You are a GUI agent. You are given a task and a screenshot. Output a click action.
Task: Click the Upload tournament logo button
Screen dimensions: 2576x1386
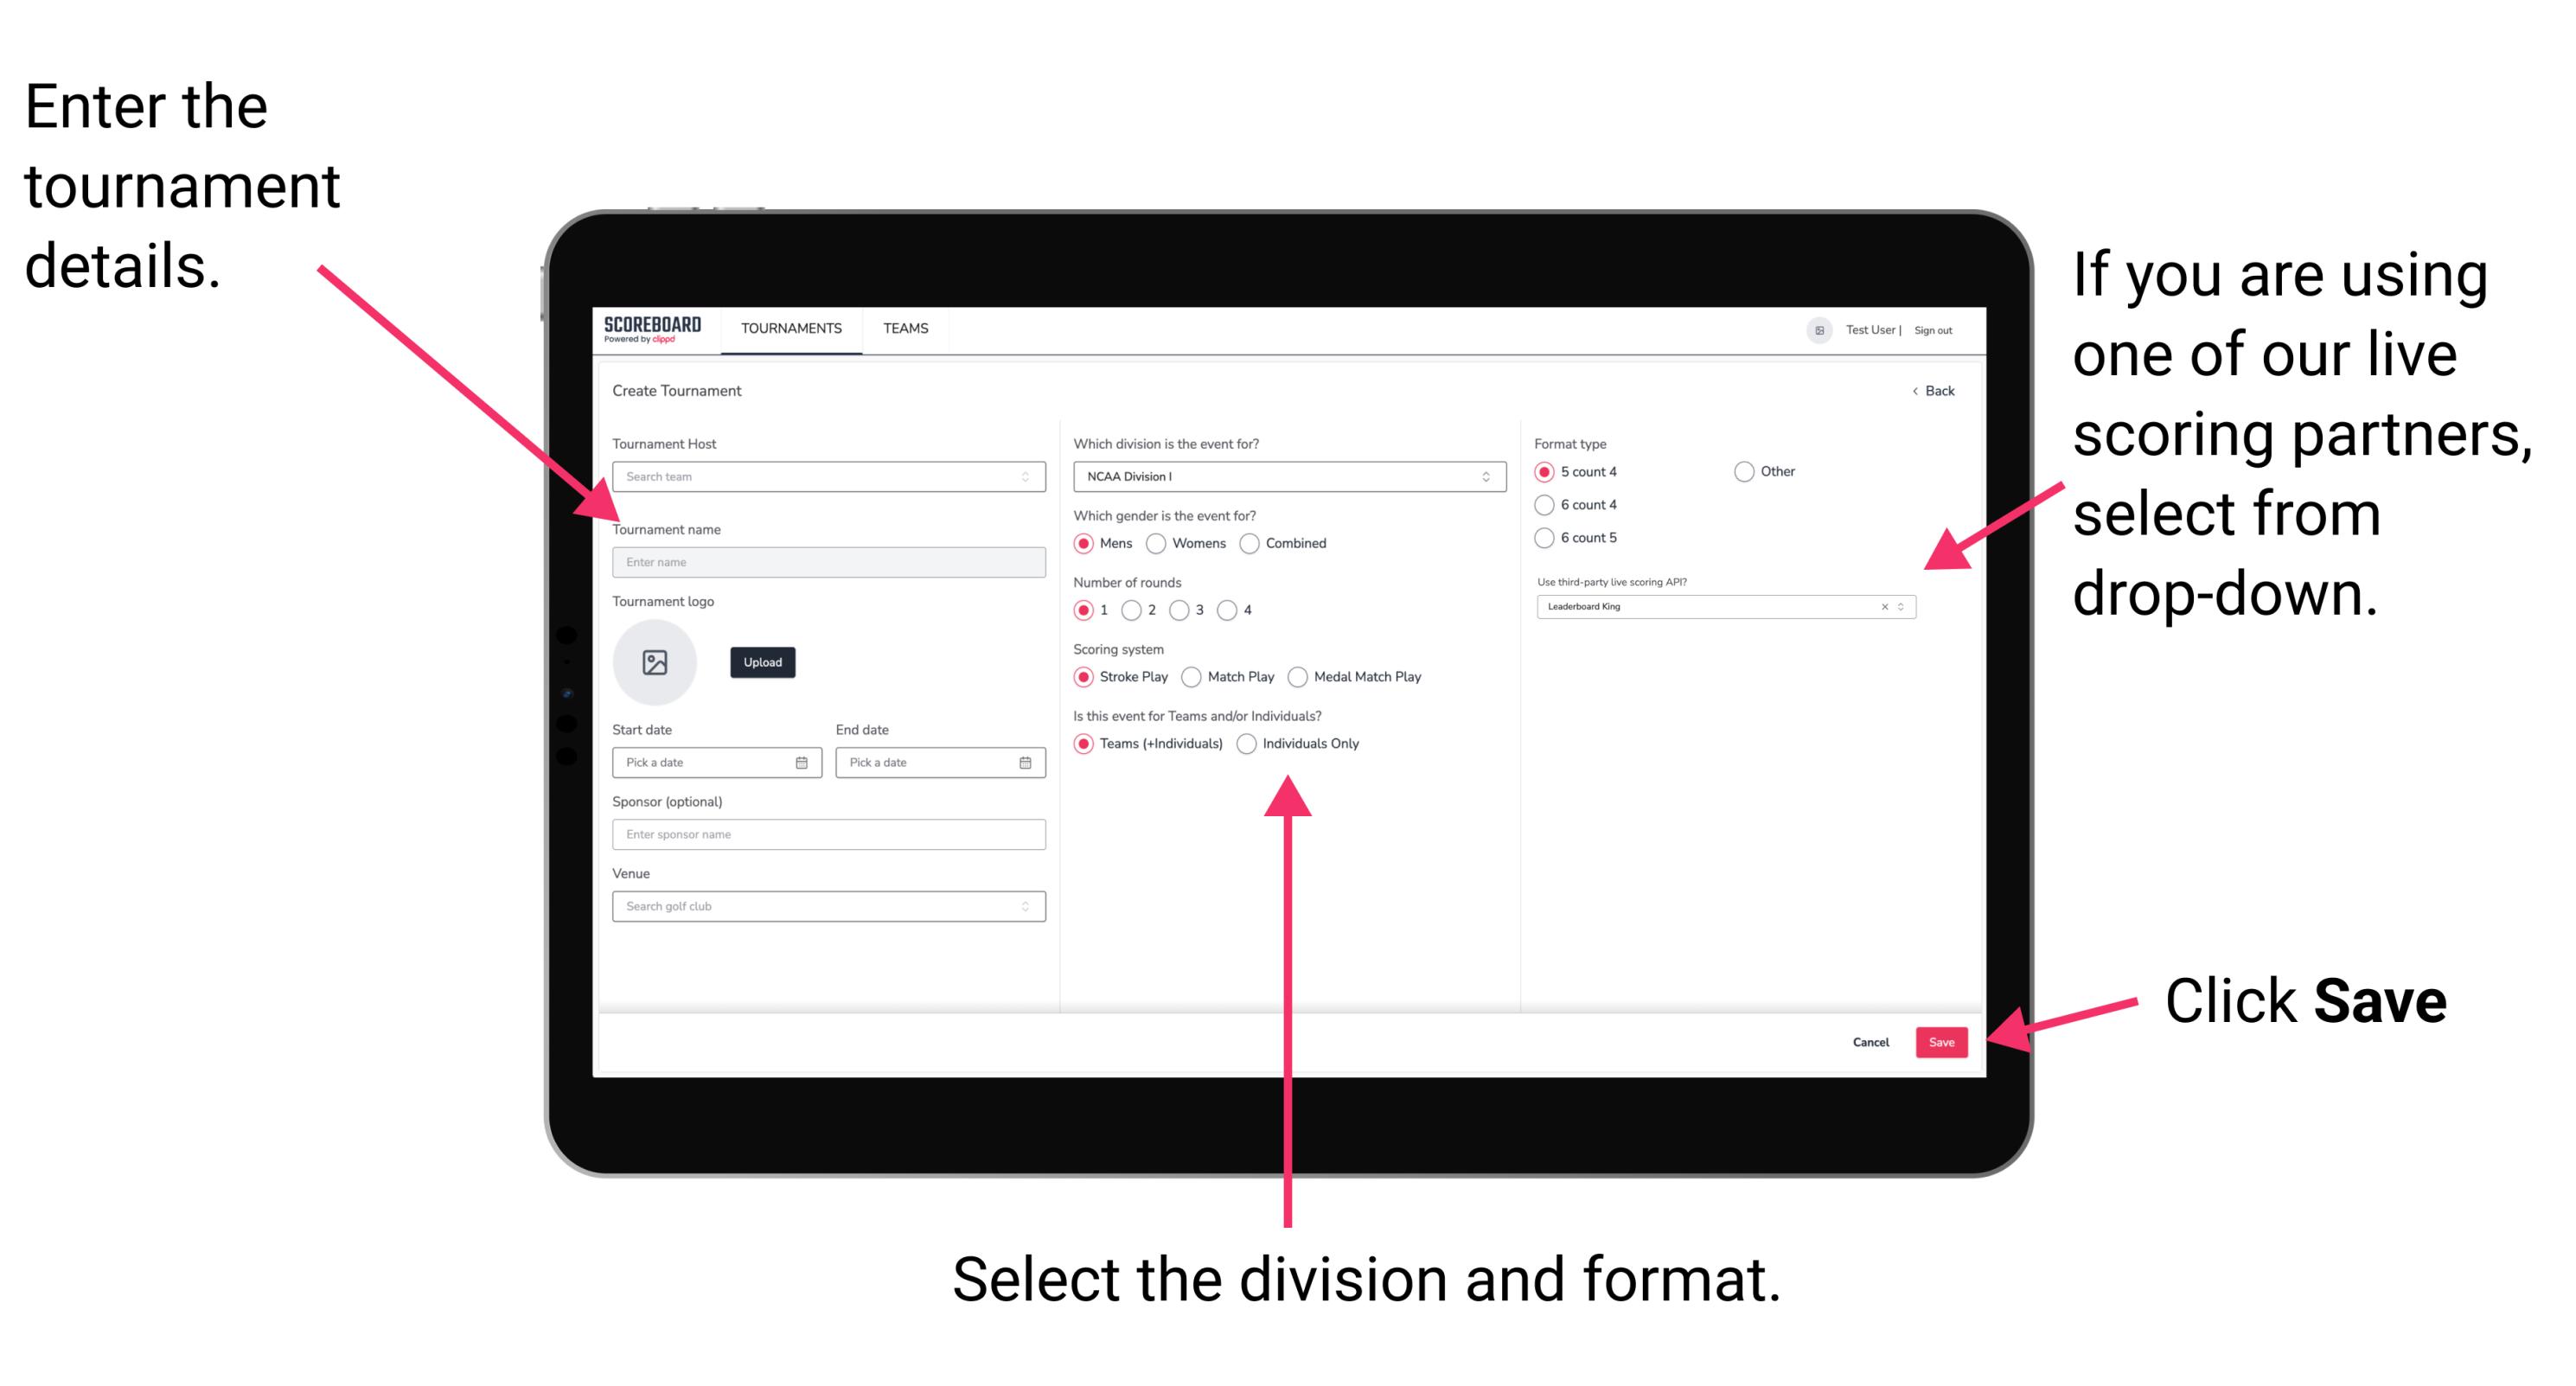[x=761, y=662]
